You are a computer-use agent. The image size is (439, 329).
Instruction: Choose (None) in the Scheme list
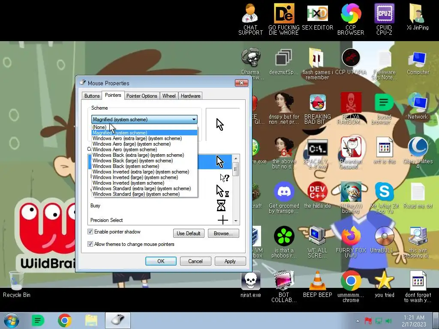(x=144, y=127)
